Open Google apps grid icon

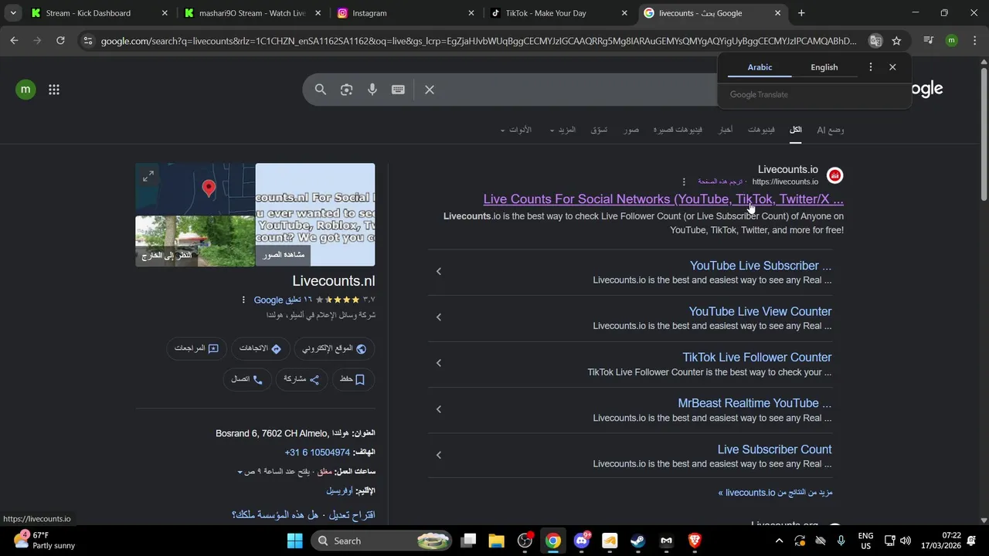click(x=54, y=90)
